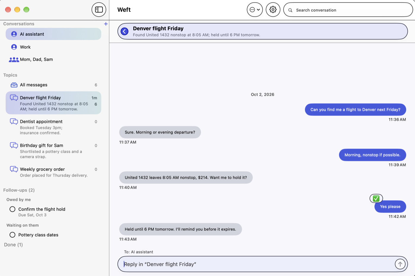Select All messages topic
This screenshot has width=415, height=276.
point(53,85)
